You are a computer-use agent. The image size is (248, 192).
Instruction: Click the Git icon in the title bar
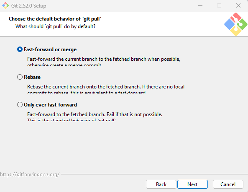point(5,5)
